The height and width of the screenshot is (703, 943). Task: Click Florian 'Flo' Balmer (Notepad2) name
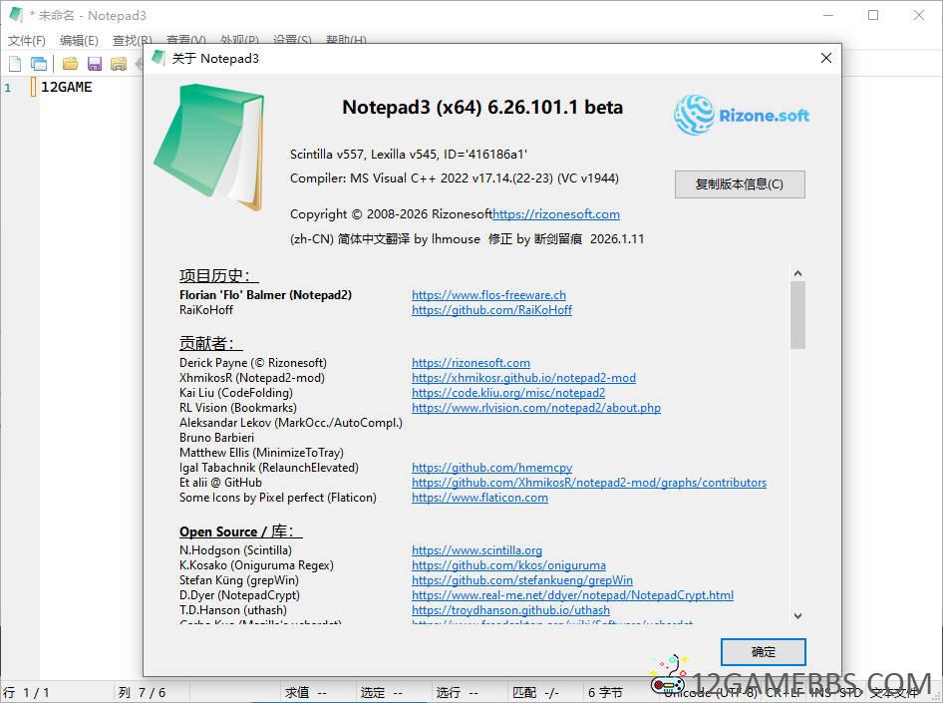(265, 295)
